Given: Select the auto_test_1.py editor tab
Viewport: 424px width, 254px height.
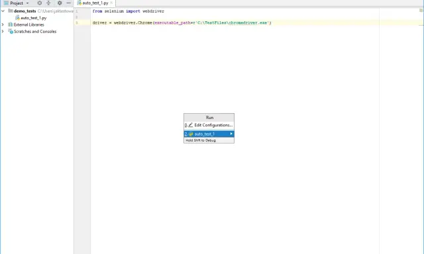Looking at the screenshot, I should click(95, 3).
